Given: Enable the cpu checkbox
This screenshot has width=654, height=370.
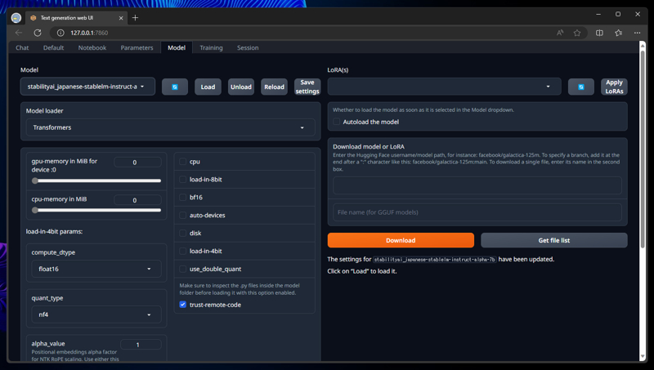Looking at the screenshot, I should tap(182, 162).
